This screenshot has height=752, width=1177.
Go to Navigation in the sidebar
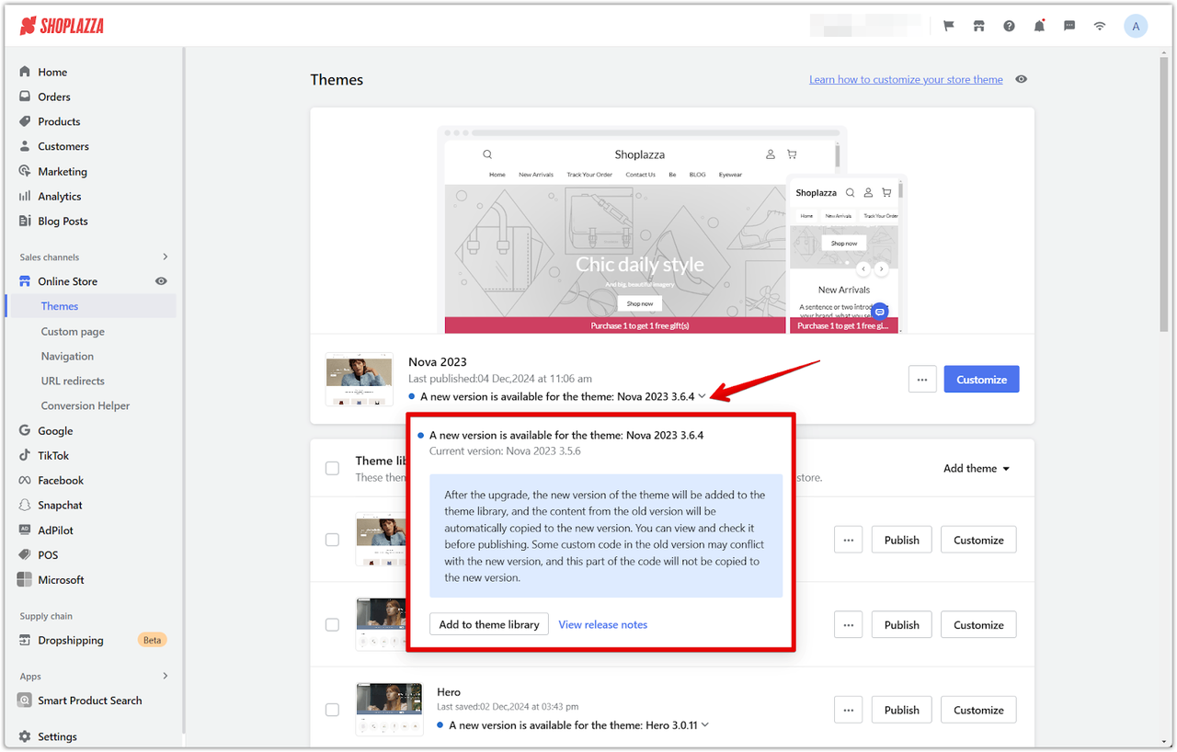pyautogui.click(x=67, y=356)
